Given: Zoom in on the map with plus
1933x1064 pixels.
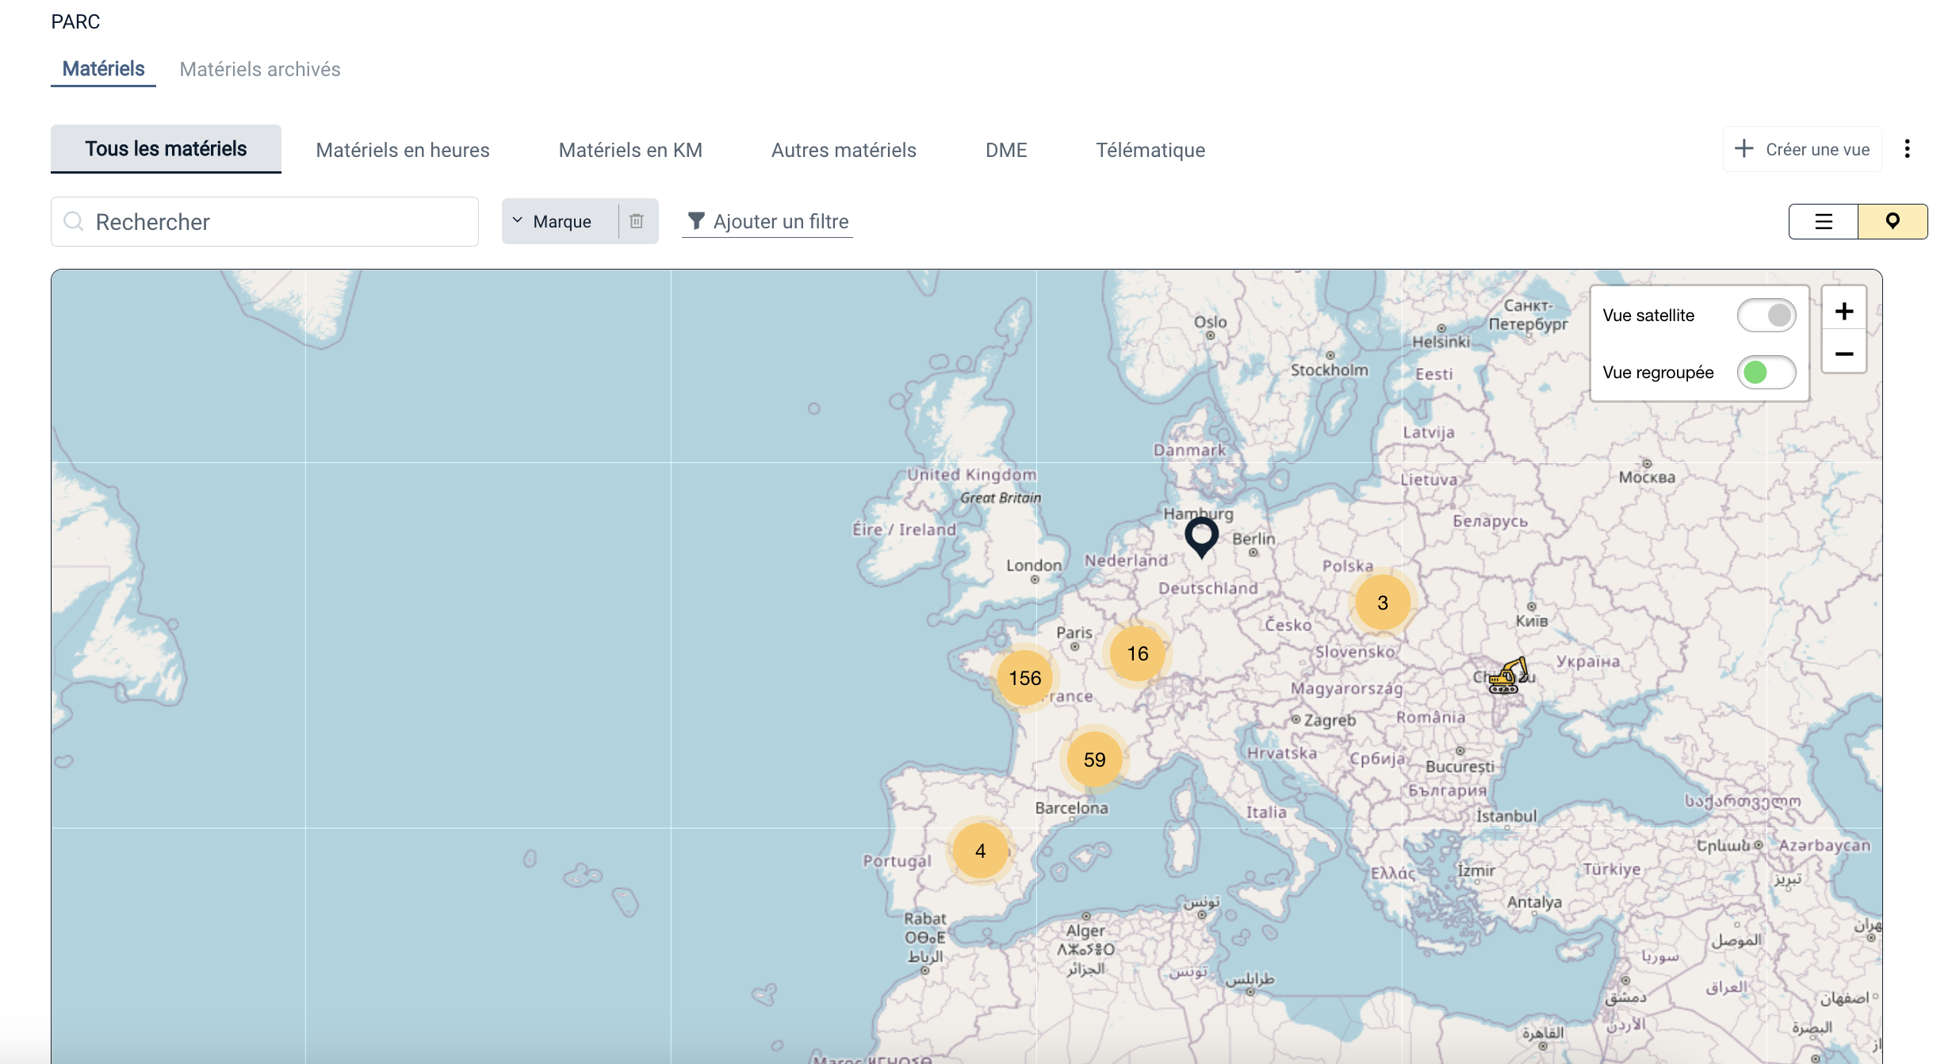Looking at the screenshot, I should 1844,312.
